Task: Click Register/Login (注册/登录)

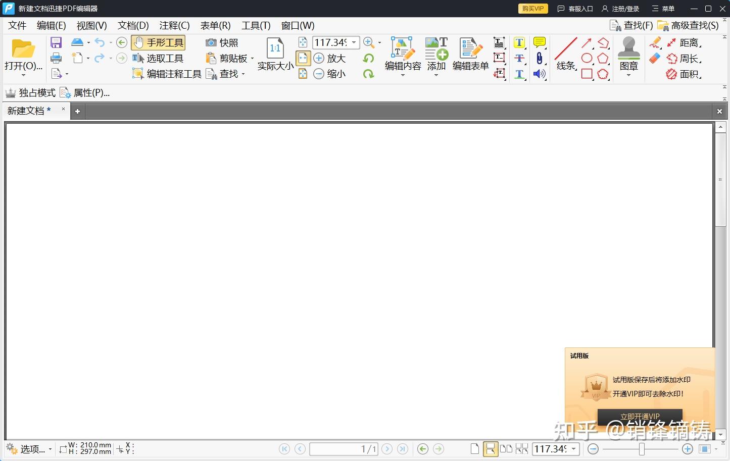Action: pyautogui.click(x=620, y=9)
